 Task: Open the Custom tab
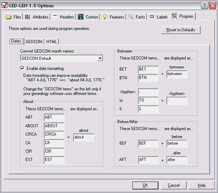pyautogui.click(x=88, y=17)
